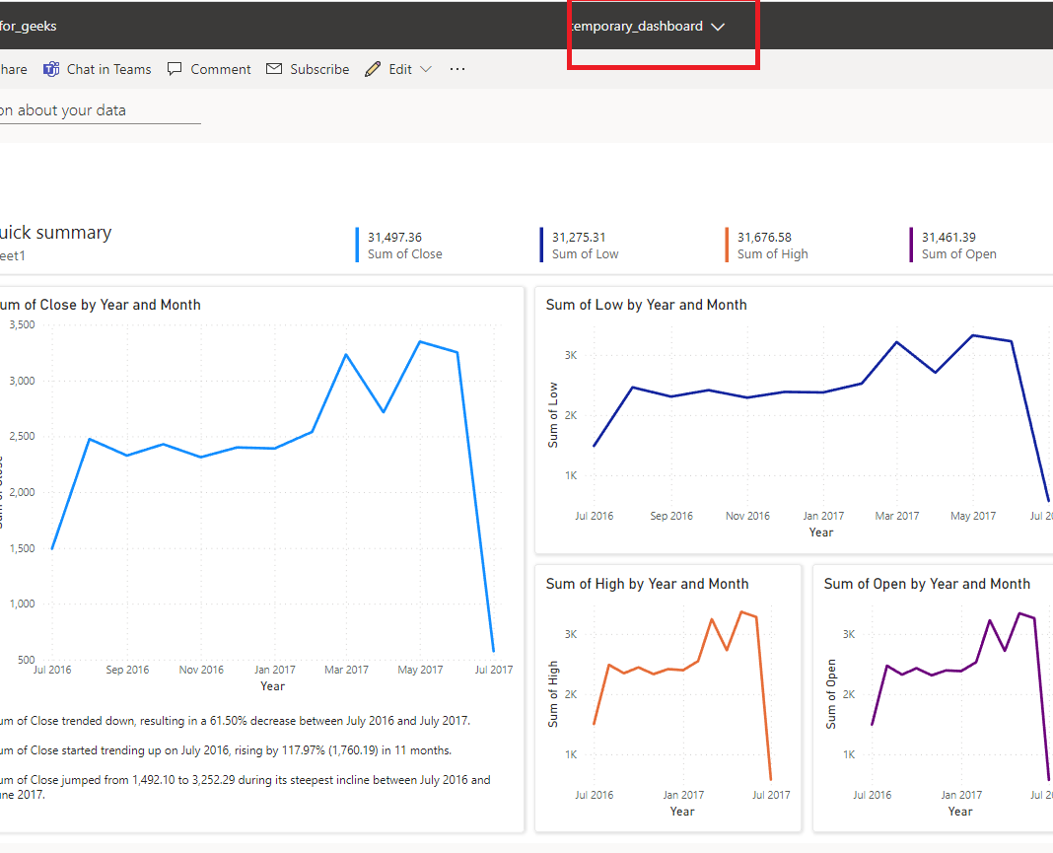Expand the temporary_dashboard chevron dropdown
1053x853 pixels.
click(718, 27)
